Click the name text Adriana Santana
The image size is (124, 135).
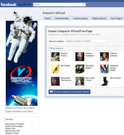114,55
